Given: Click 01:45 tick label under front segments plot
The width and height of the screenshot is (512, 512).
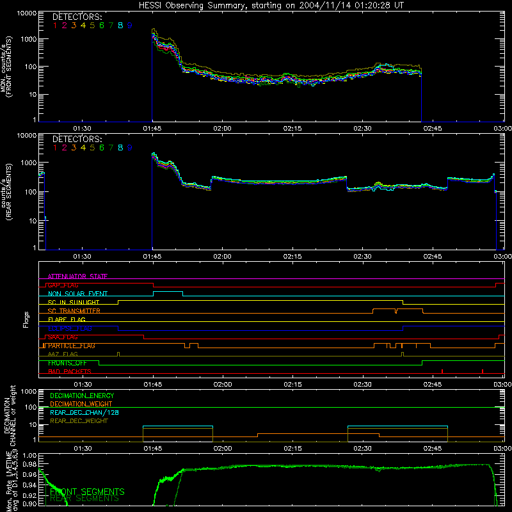Looking at the screenshot, I should click(x=152, y=129).
